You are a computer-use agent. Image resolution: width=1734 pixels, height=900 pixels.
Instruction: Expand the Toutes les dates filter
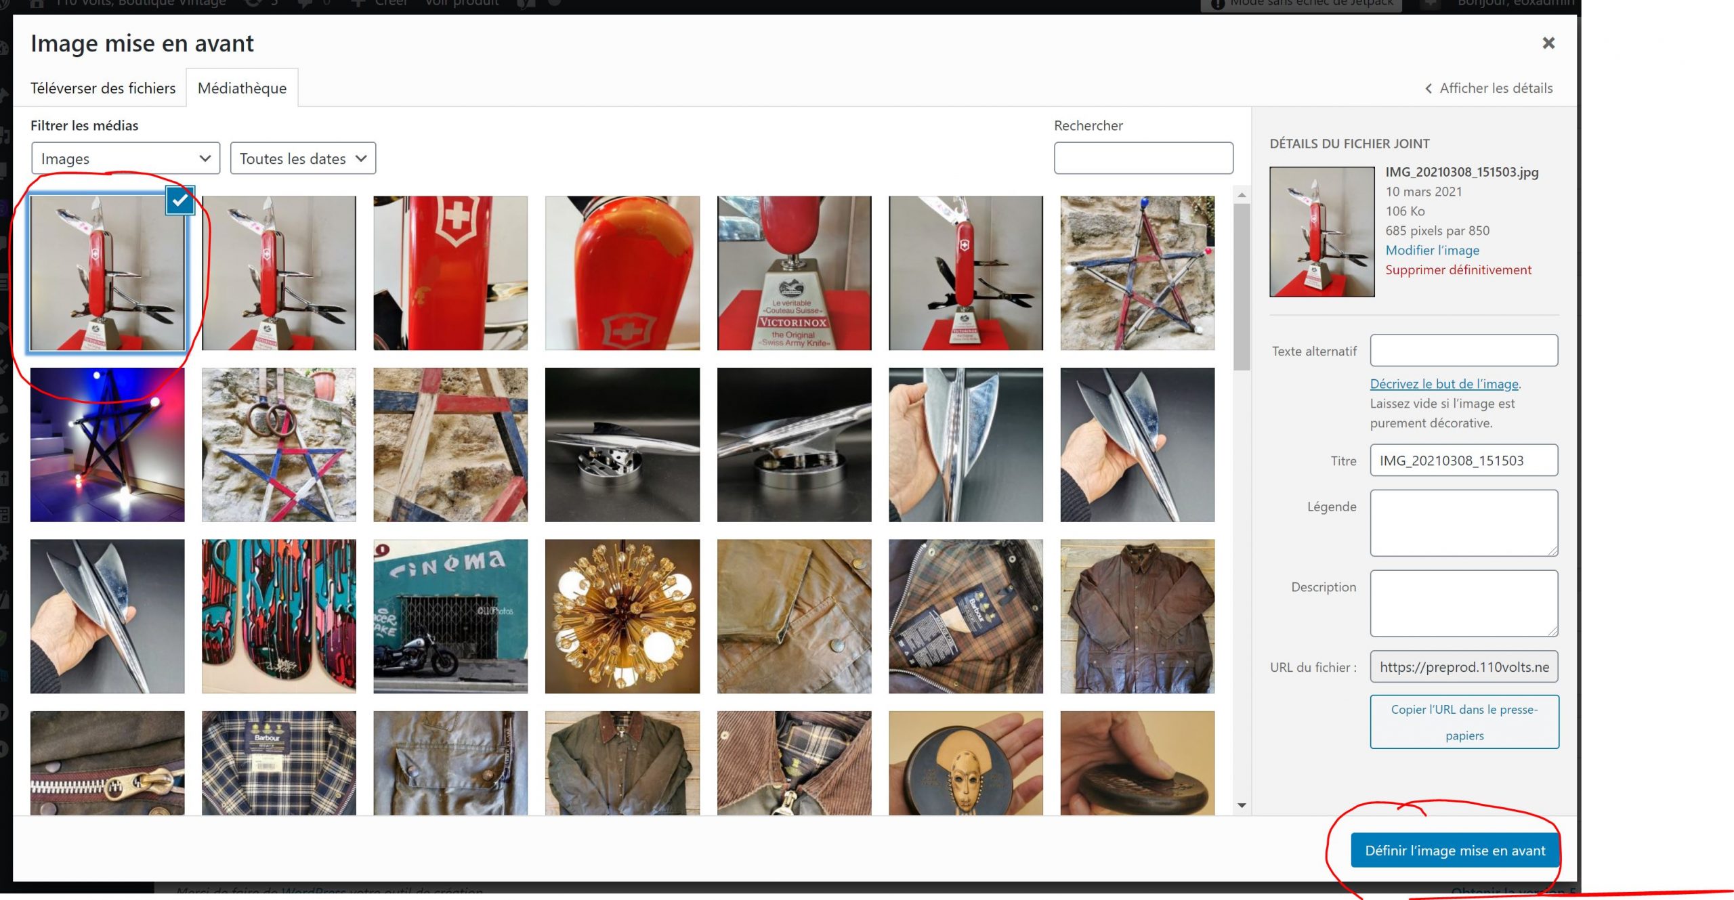pyautogui.click(x=303, y=158)
